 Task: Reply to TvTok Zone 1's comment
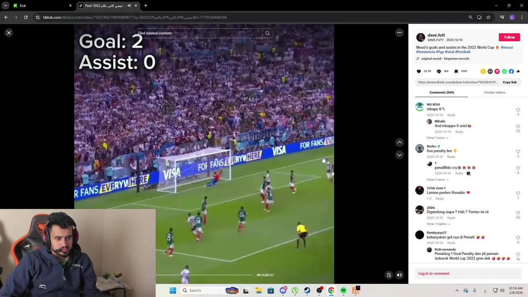tap(440, 198)
